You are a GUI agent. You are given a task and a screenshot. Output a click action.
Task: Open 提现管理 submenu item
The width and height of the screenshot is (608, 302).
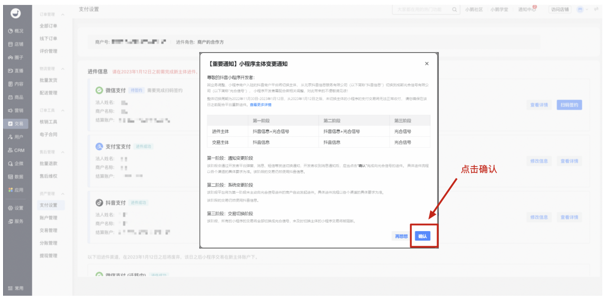click(48, 255)
